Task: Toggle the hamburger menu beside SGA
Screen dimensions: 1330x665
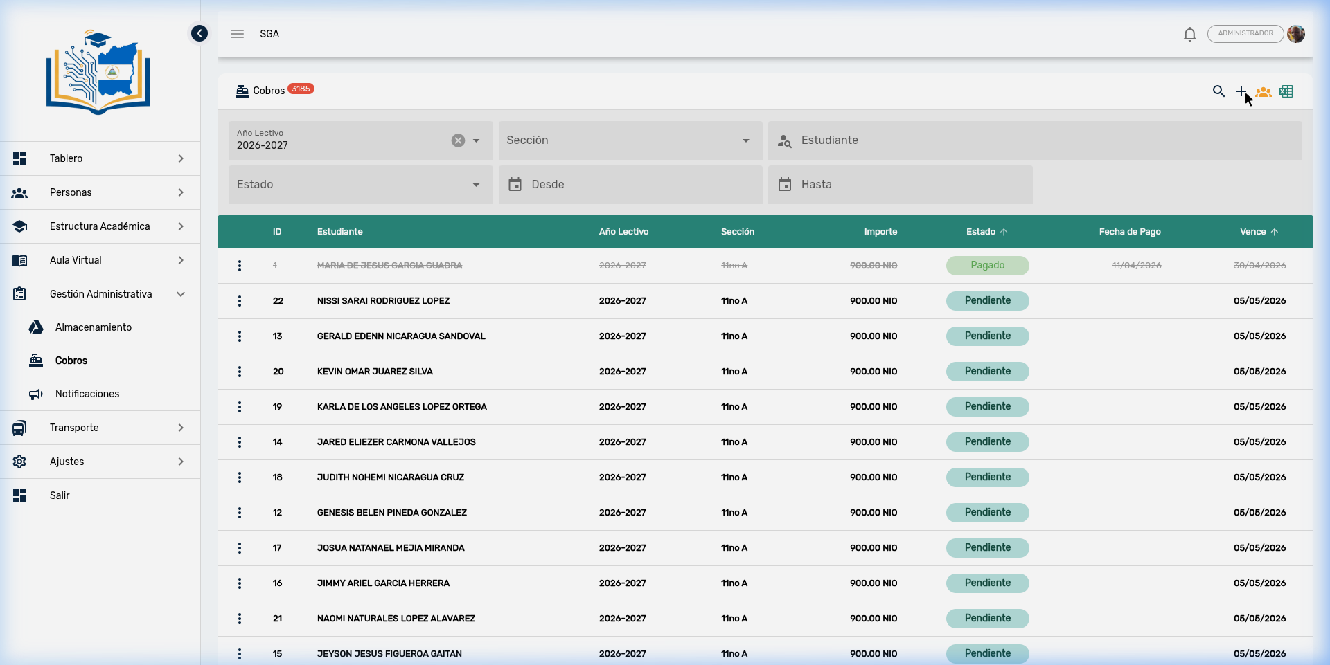Action: tap(238, 34)
